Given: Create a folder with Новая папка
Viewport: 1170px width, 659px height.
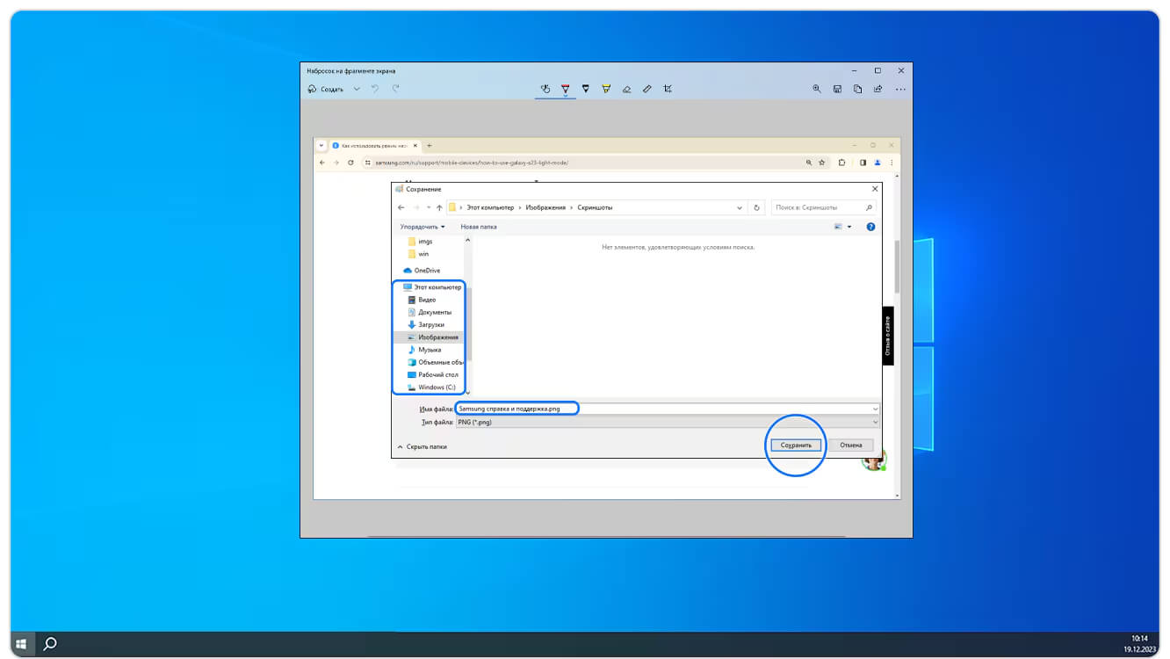Looking at the screenshot, I should [479, 227].
